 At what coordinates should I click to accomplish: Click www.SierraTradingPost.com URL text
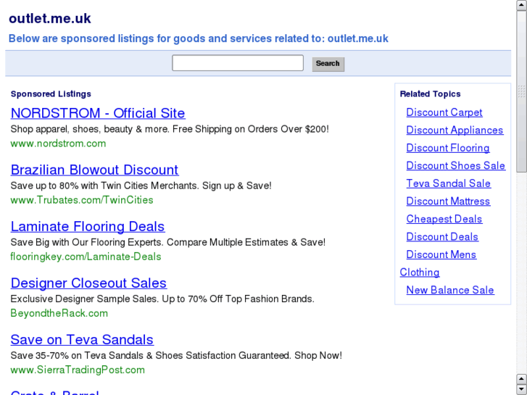(x=78, y=370)
